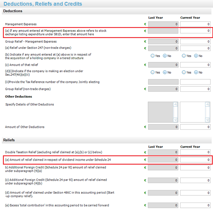Screen dimensions: 213x211
Task: Click Tax Reference number Last Year field
Action: [x=163, y=82]
